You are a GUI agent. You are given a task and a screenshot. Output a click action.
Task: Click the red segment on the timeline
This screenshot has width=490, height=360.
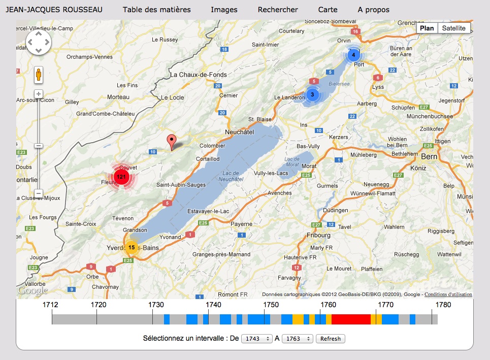(x=351, y=319)
